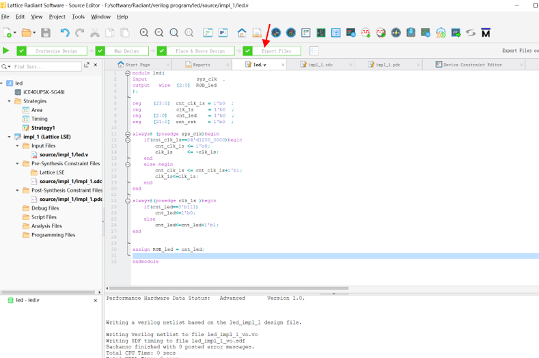Screen dimensions: 539x358
Task: Redo the last edit
Action: click(x=80, y=33)
